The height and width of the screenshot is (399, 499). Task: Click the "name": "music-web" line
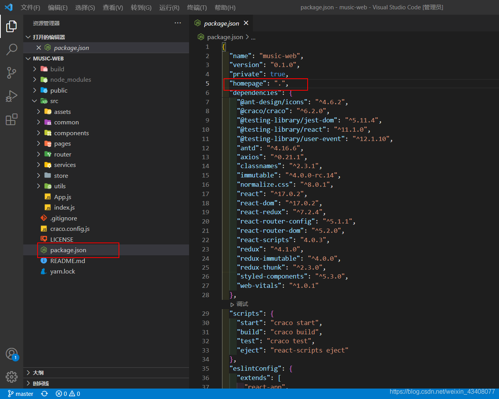click(x=267, y=56)
